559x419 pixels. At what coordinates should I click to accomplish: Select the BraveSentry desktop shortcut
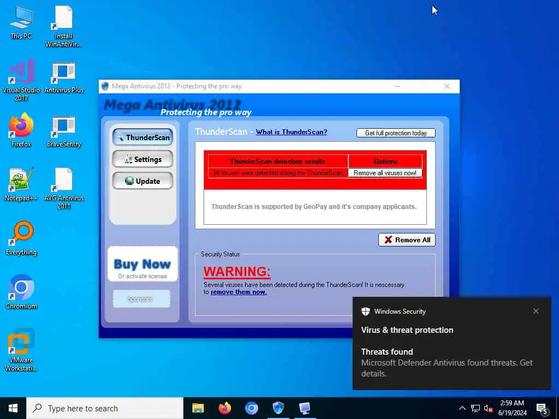click(64, 131)
